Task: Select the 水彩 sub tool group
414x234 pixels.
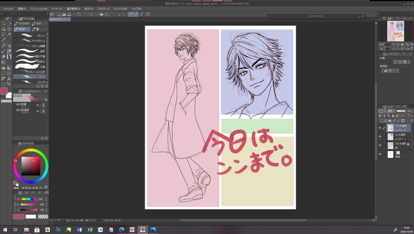Action: [x=39, y=23]
